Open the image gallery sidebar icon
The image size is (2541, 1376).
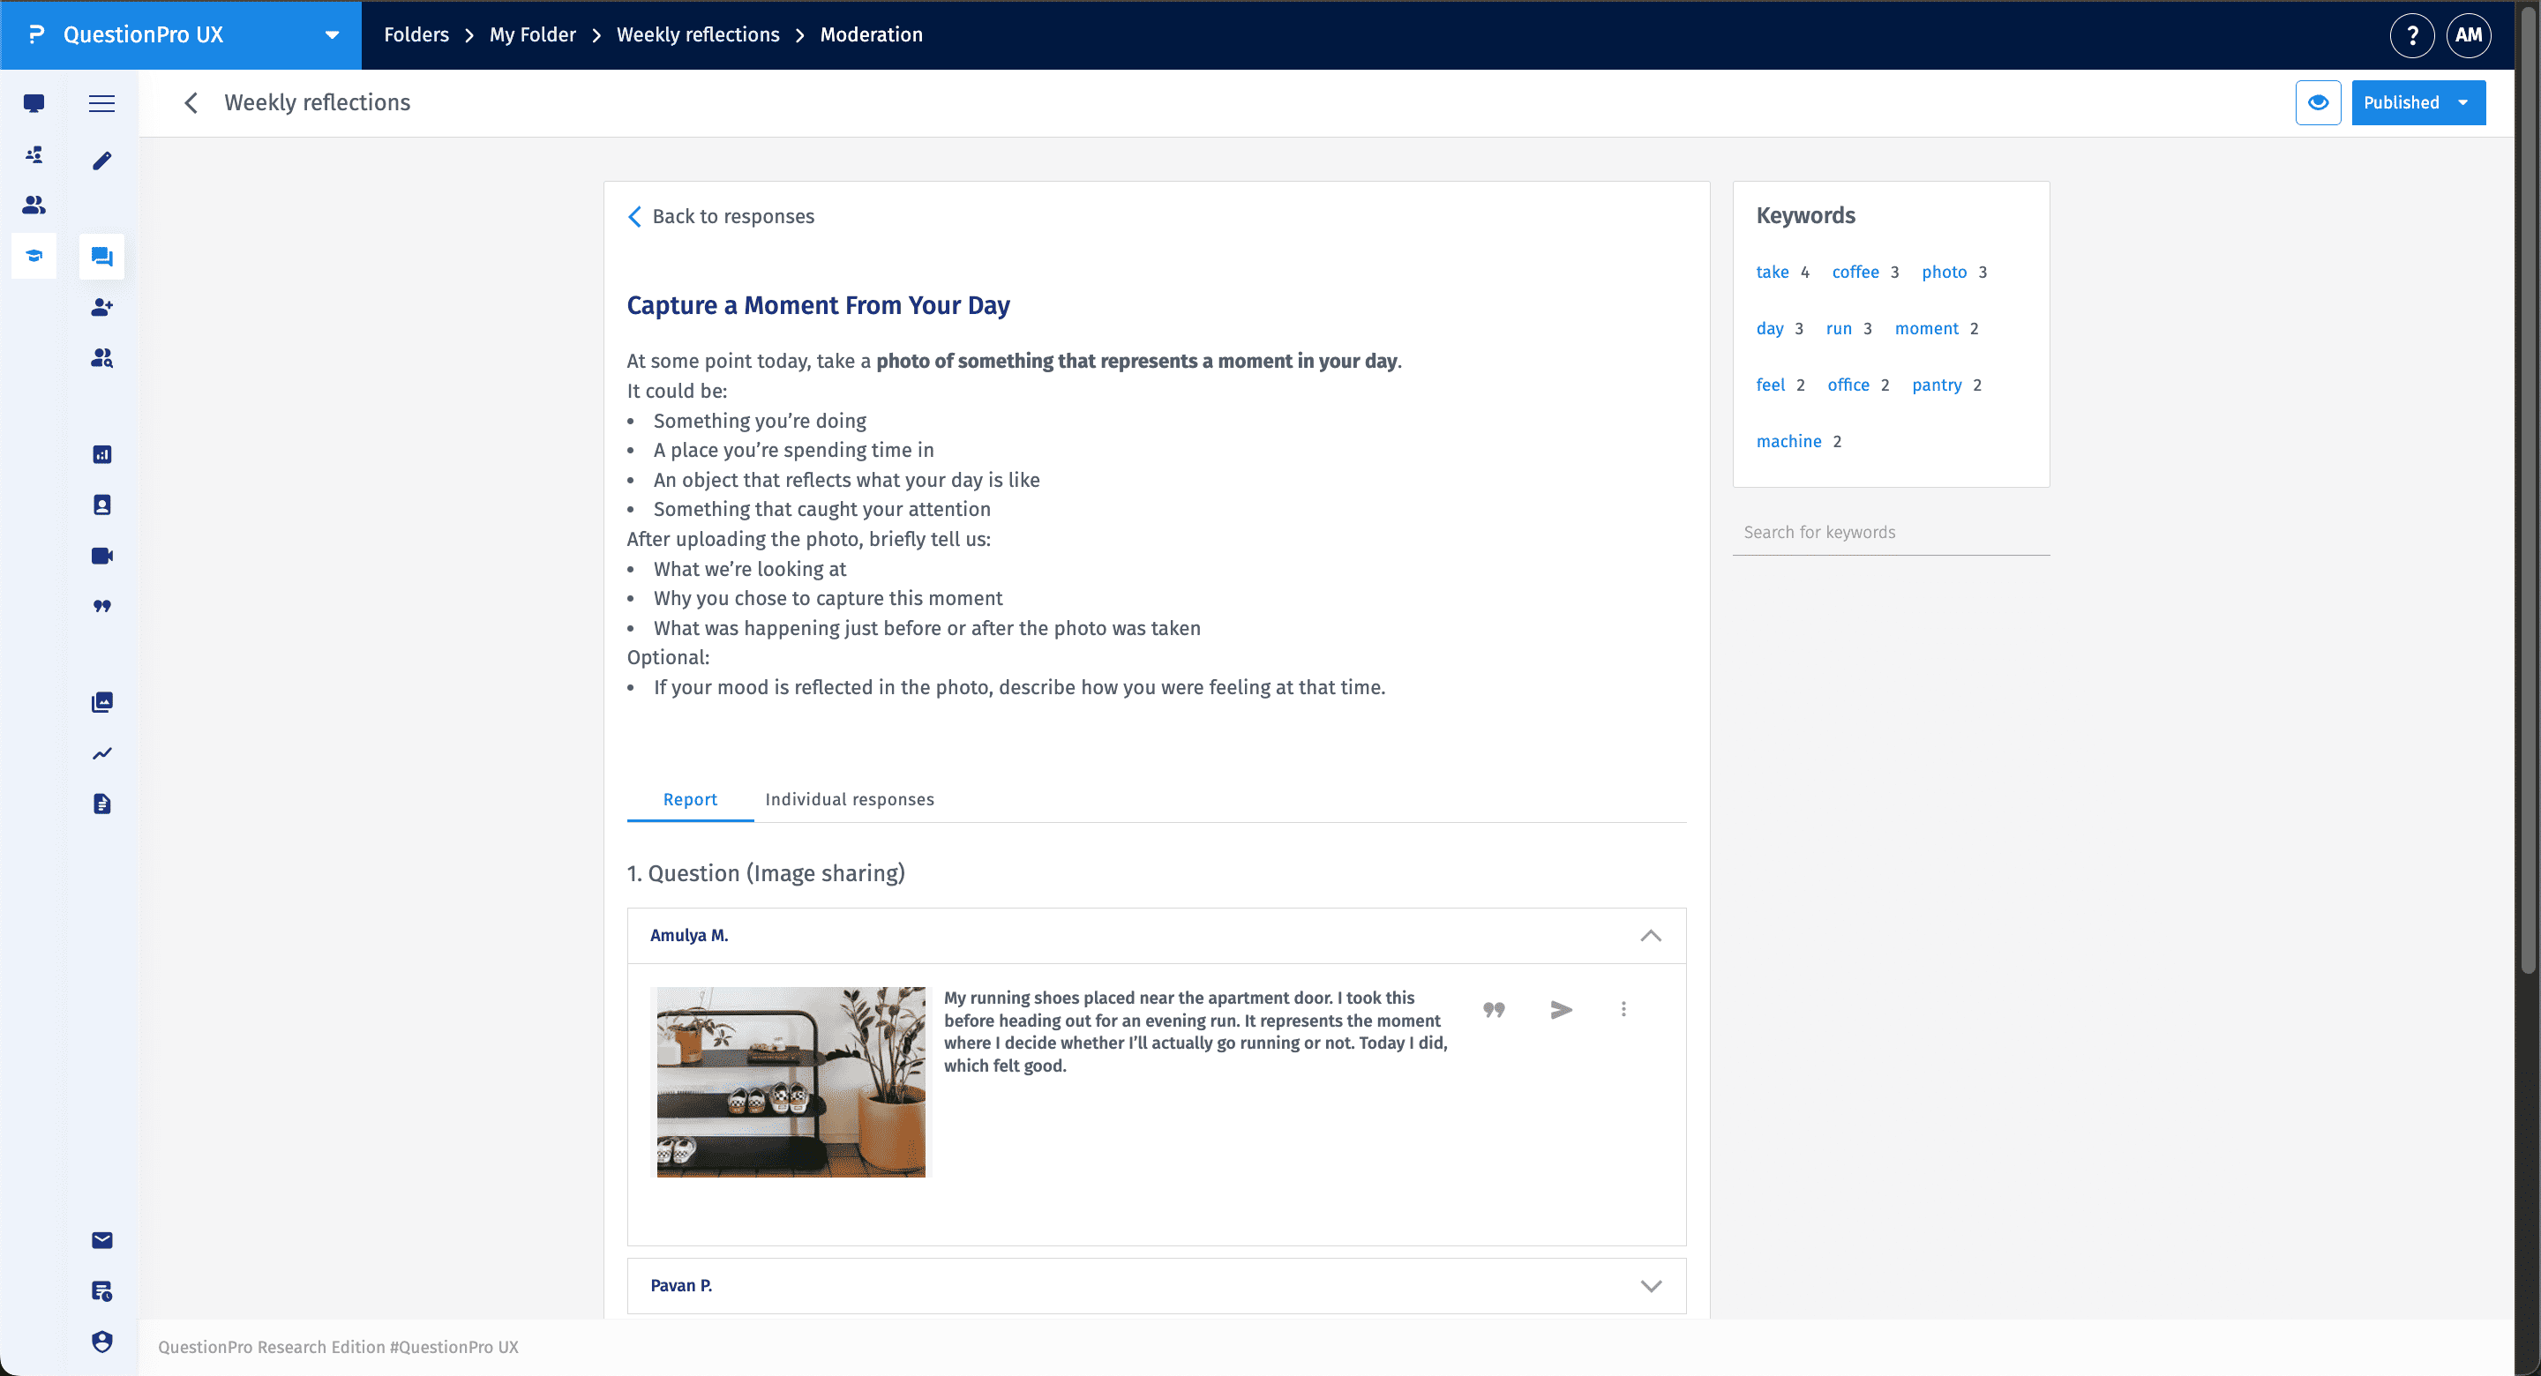click(101, 701)
